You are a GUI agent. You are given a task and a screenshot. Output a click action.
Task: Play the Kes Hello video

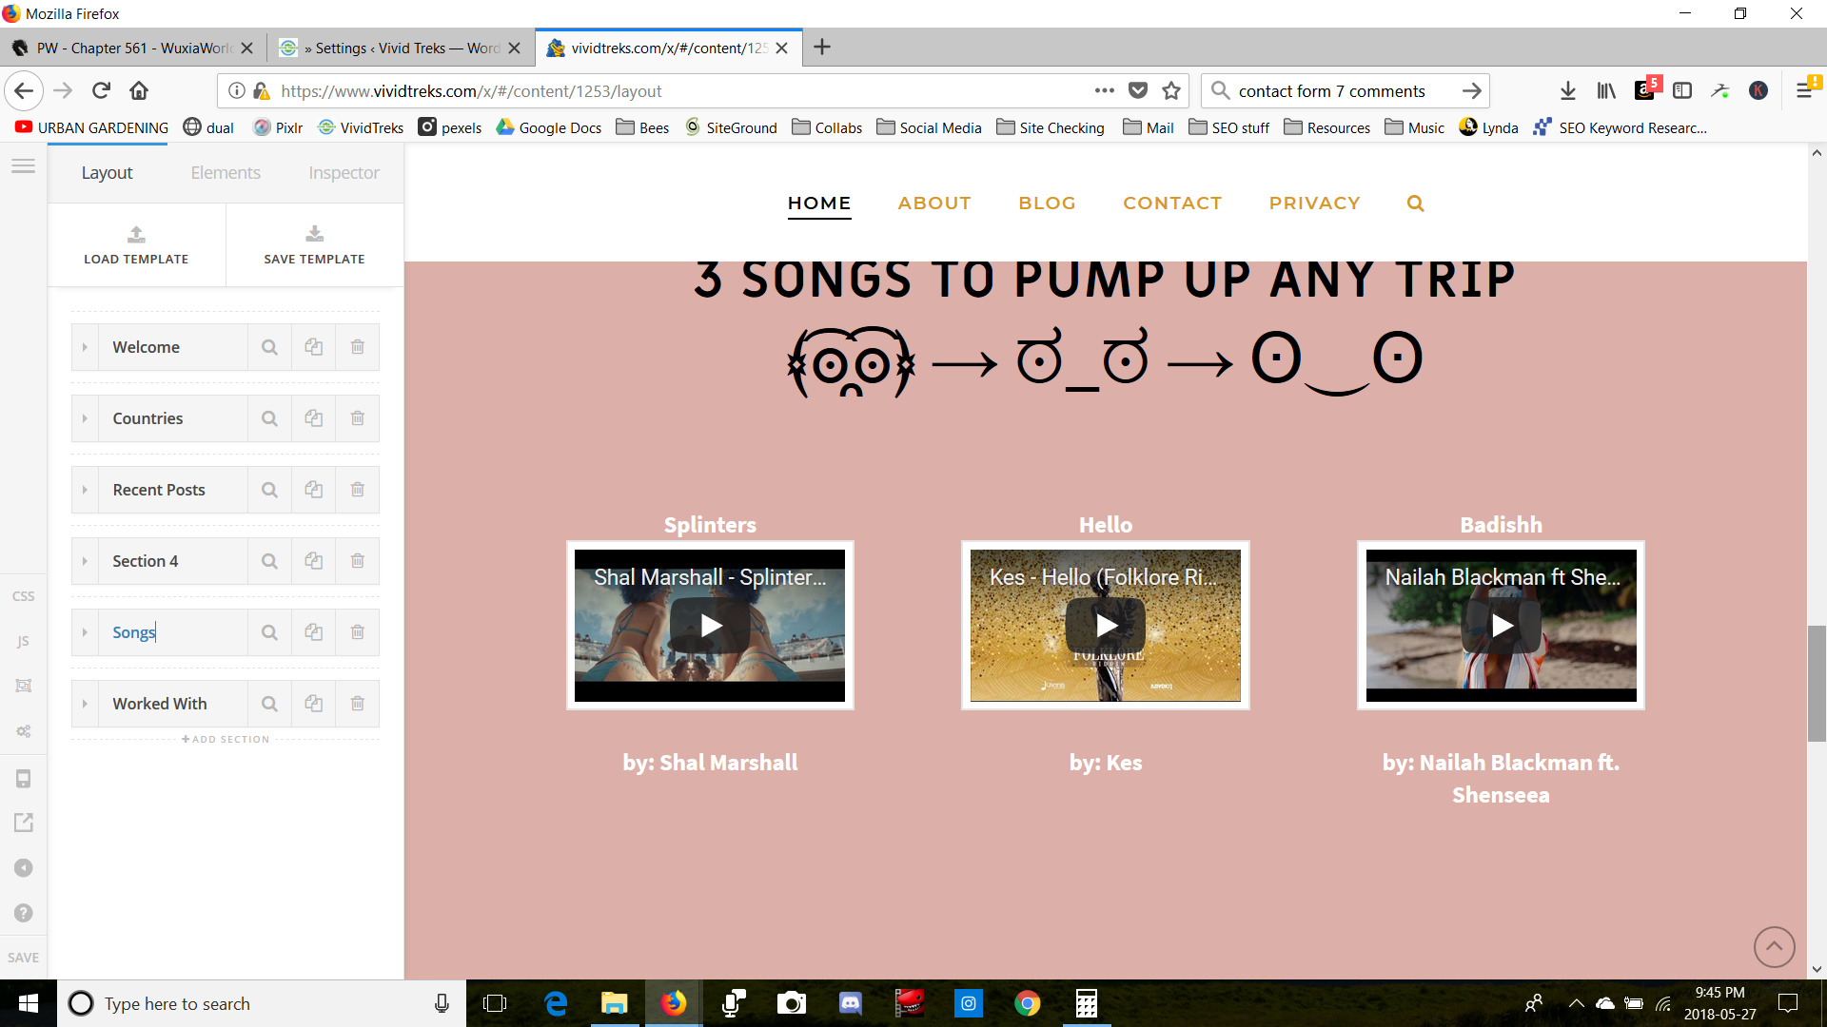tap(1106, 625)
